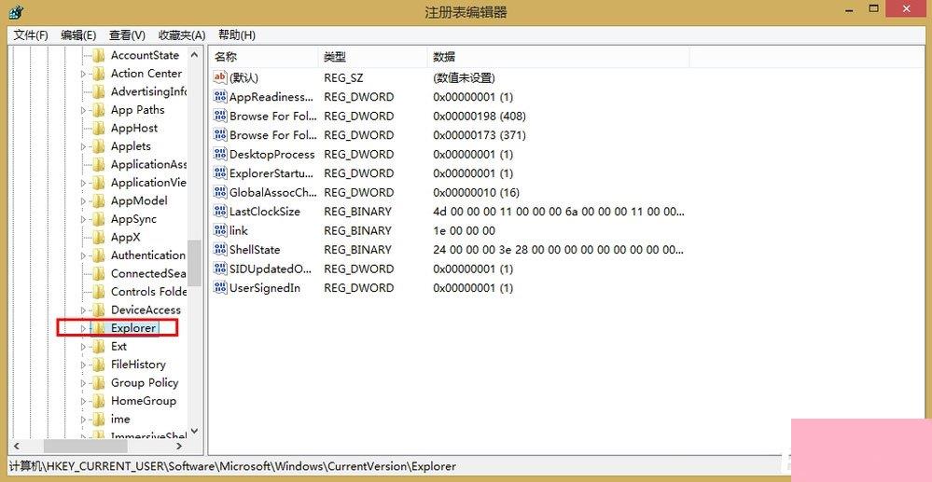
Task: Click the Registry Editor title bar icon
Action: coord(16,11)
